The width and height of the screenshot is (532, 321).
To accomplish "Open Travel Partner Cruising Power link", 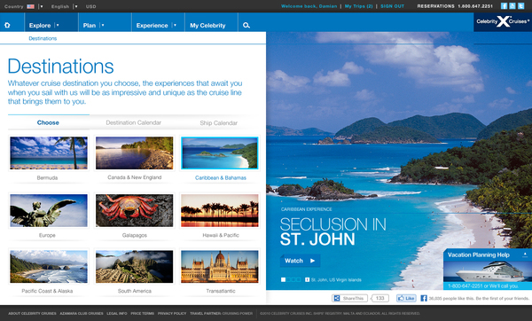I will point(221,313).
